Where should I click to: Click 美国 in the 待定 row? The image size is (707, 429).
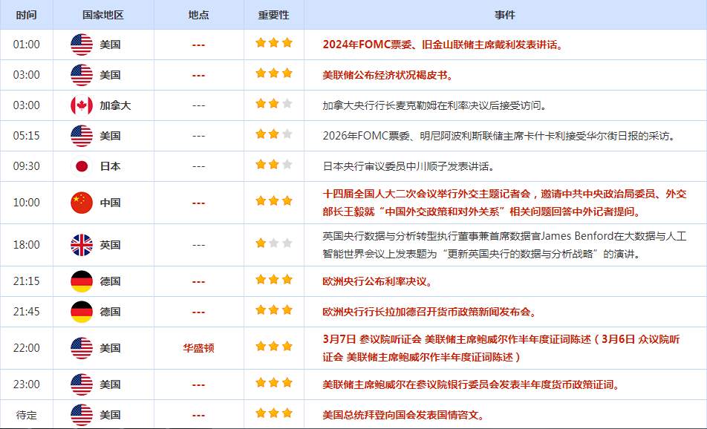point(110,415)
